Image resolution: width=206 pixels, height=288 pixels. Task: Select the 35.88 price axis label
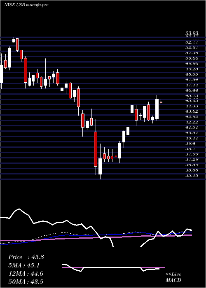192,170
